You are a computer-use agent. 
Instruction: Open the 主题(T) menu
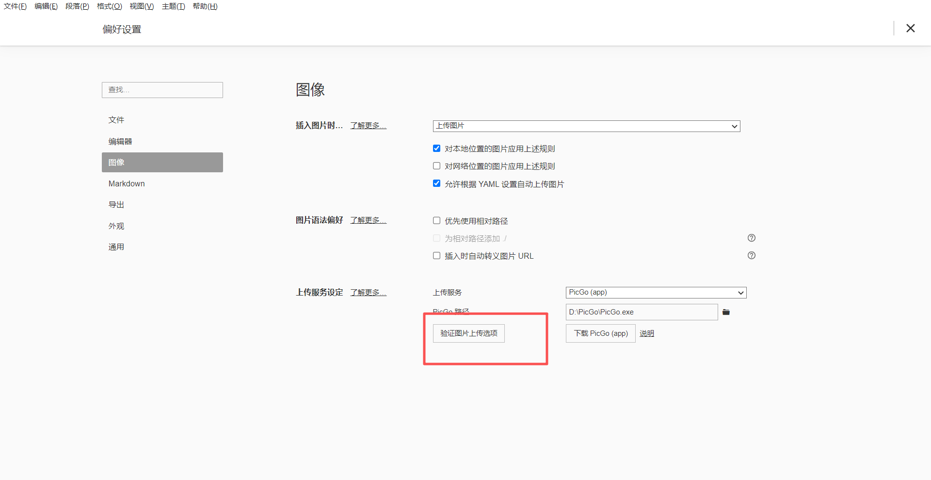pos(173,6)
